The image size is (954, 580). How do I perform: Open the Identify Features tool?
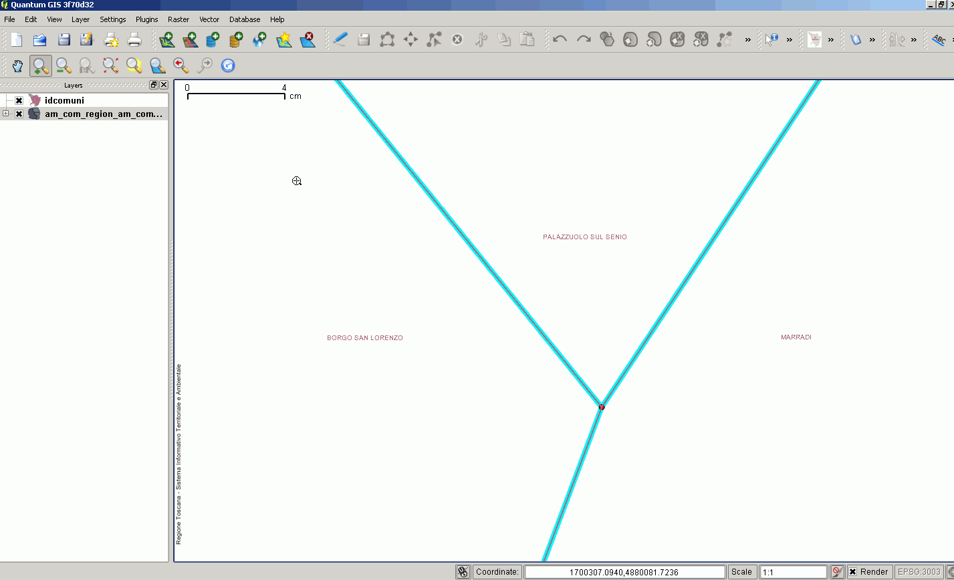point(771,39)
